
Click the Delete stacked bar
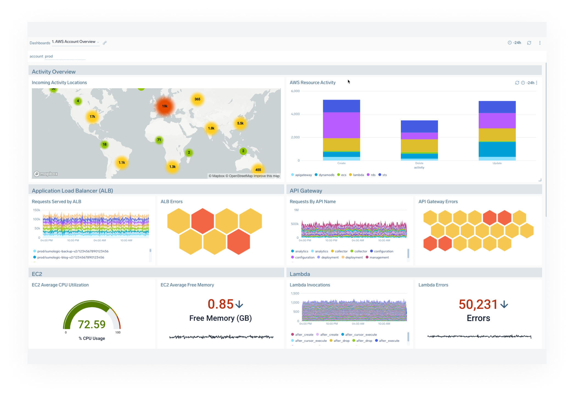pyautogui.click(x=419, y=140)
